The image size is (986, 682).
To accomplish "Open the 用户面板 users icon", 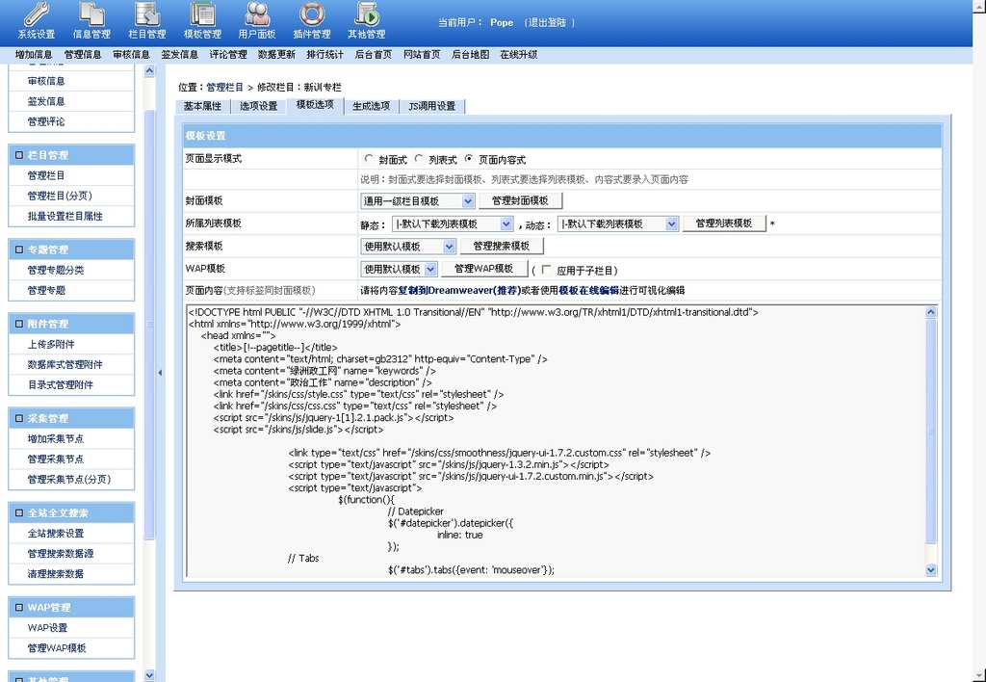I will (x=257, y=14).
